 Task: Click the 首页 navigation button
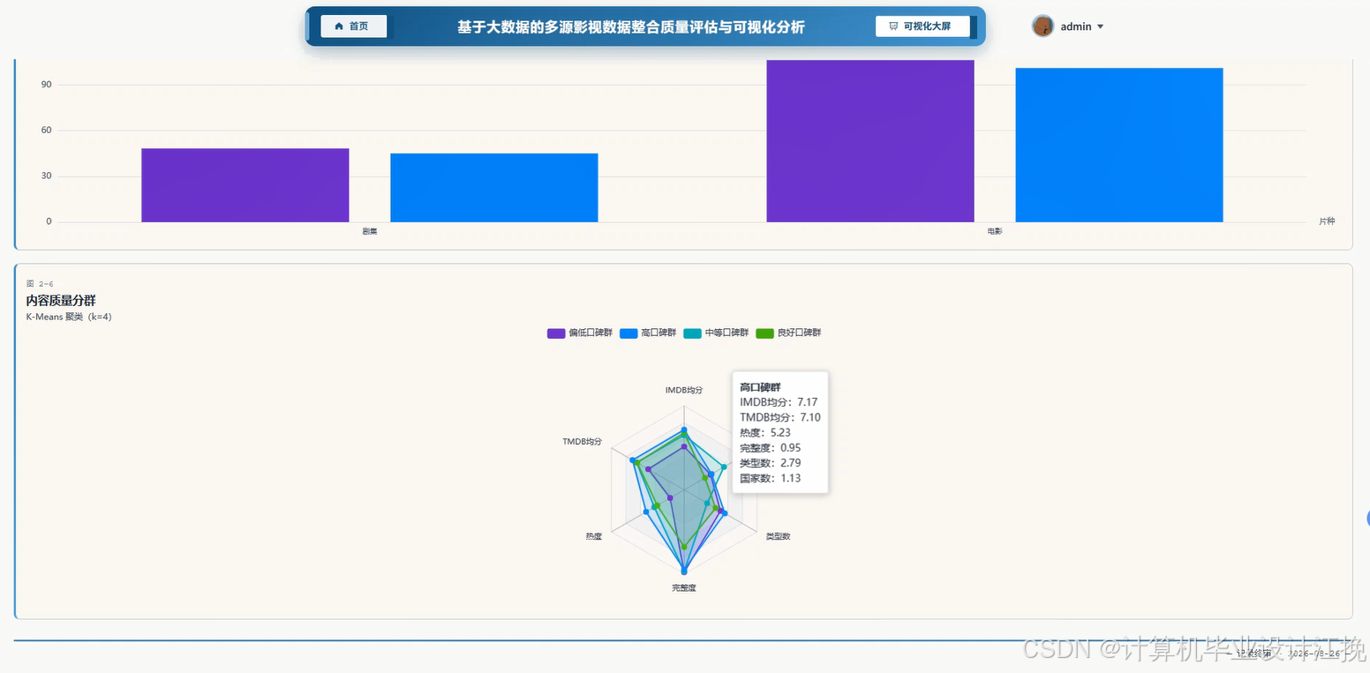[353, 26]
